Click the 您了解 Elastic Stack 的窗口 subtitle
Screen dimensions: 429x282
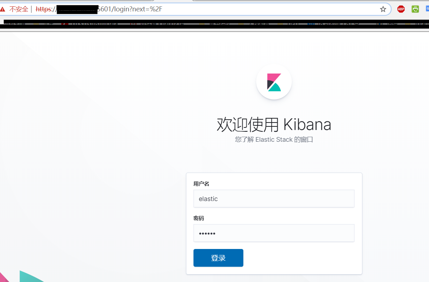coord(274,140)
